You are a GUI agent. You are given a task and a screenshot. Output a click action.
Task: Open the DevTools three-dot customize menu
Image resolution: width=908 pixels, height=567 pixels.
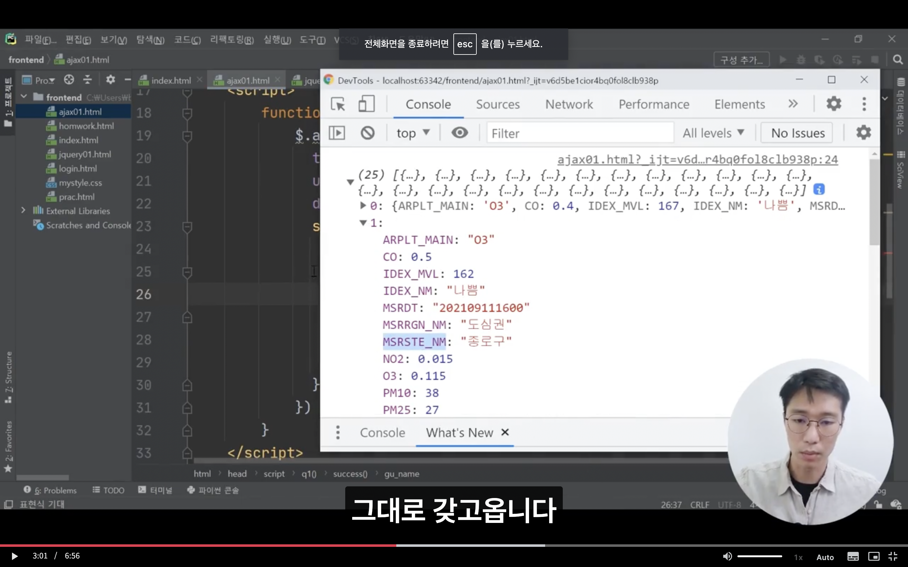click(864, 104)
